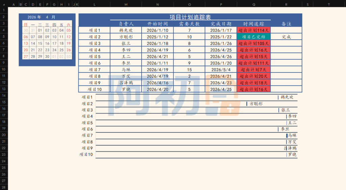Image resolution: width=346 pixels, height=190 pixels.
Task: Click the 2026 年 year cell in calendar
Action: tap(34, 17)
